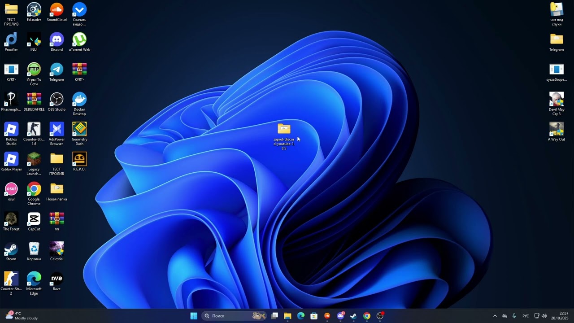
Task: Open Task View from the taskbar
Action: [274, 316]
